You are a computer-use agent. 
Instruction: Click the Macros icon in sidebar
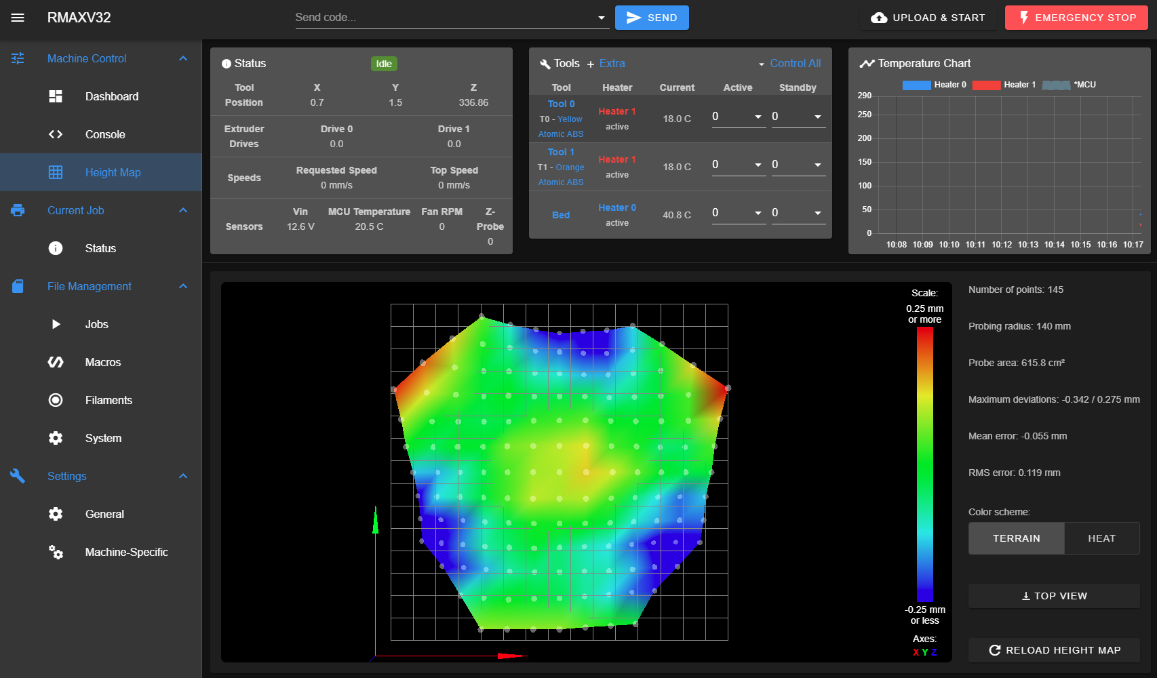(56, 362)
